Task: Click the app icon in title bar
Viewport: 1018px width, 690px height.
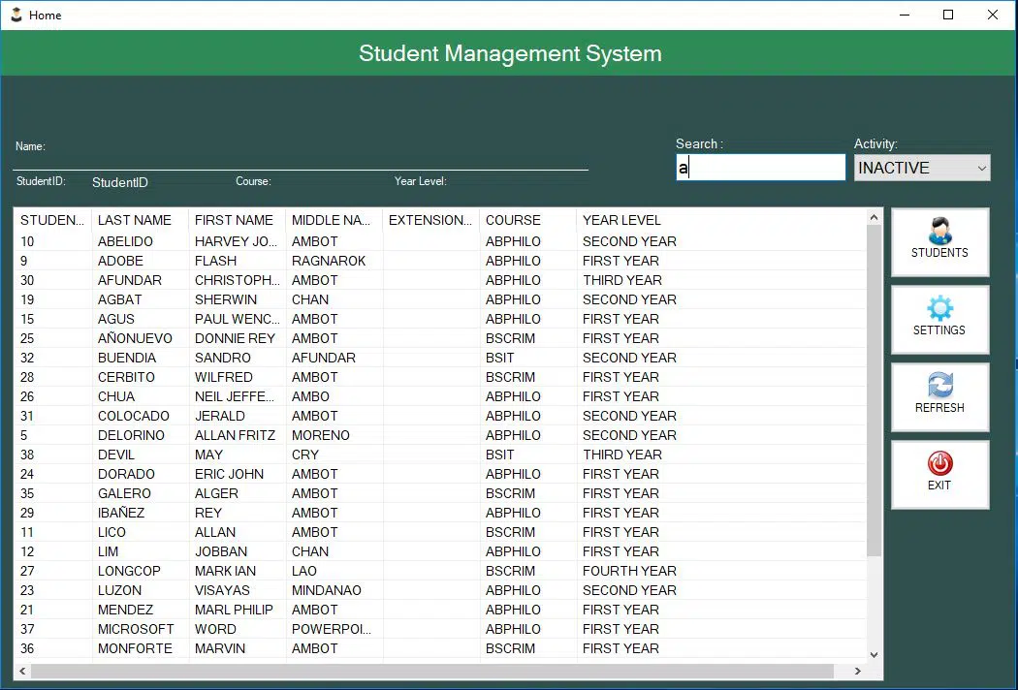Action: point(16,15)
